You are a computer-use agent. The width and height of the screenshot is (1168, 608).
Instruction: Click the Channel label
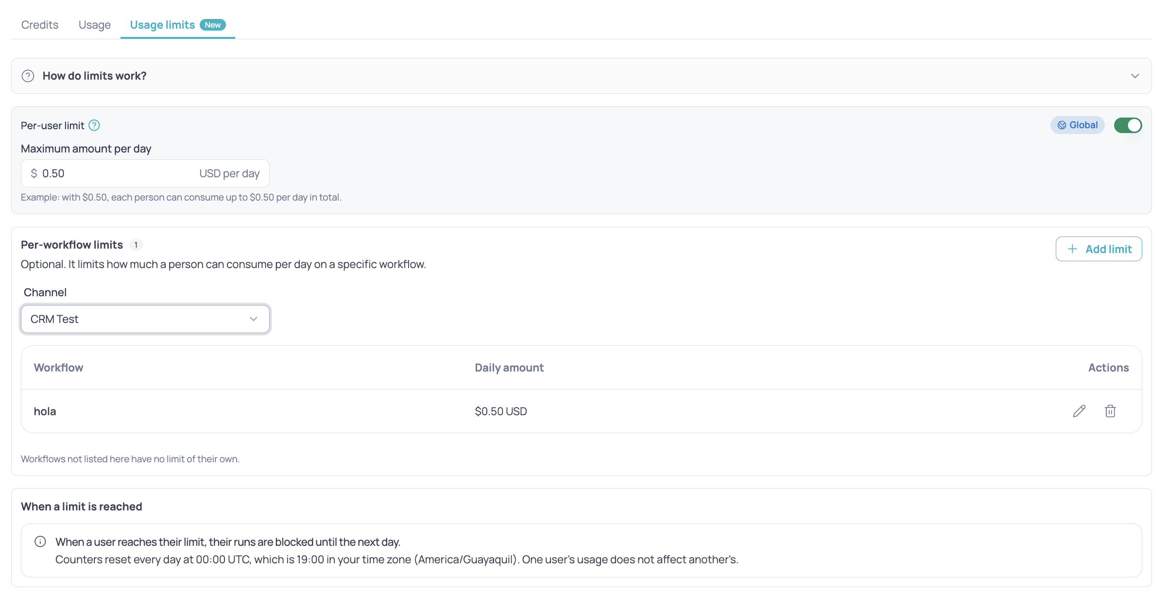tap(45, 292)
